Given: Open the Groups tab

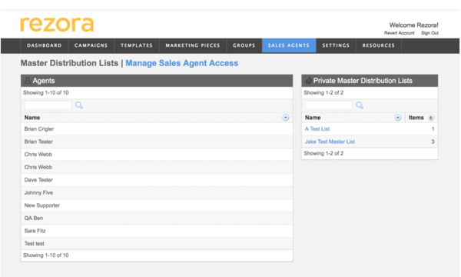Looking at the screenshot, I should 244,45.
